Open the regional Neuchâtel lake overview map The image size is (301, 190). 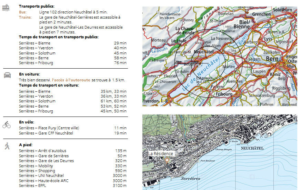220,57
